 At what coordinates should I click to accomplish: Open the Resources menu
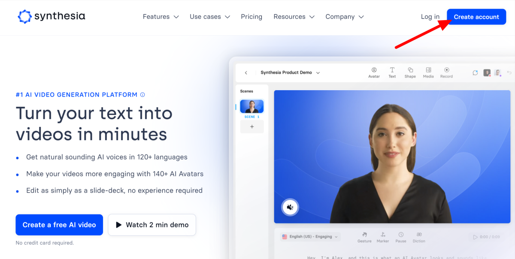click(x=294, y=17)
